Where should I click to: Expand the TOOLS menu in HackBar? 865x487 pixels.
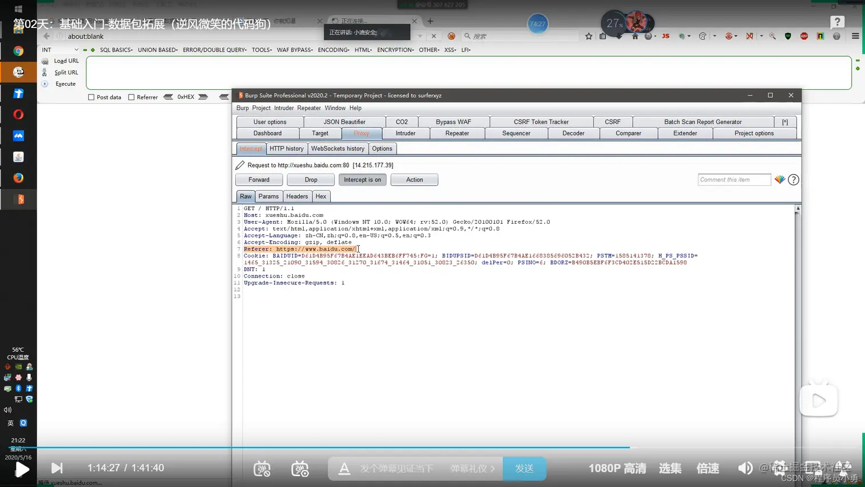coord(261,50)
